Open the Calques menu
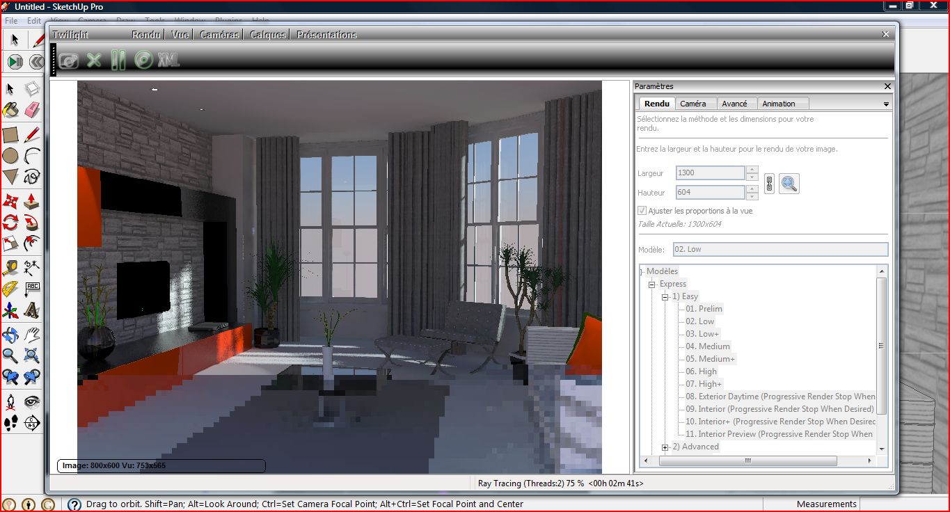The image size is (950, 512). pos(268,34)
